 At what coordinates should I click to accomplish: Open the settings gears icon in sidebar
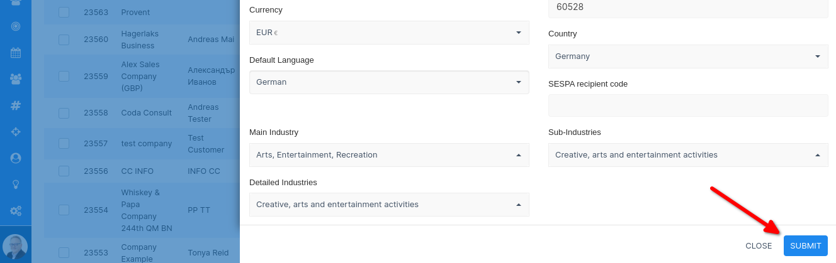[x=16, y=211]
